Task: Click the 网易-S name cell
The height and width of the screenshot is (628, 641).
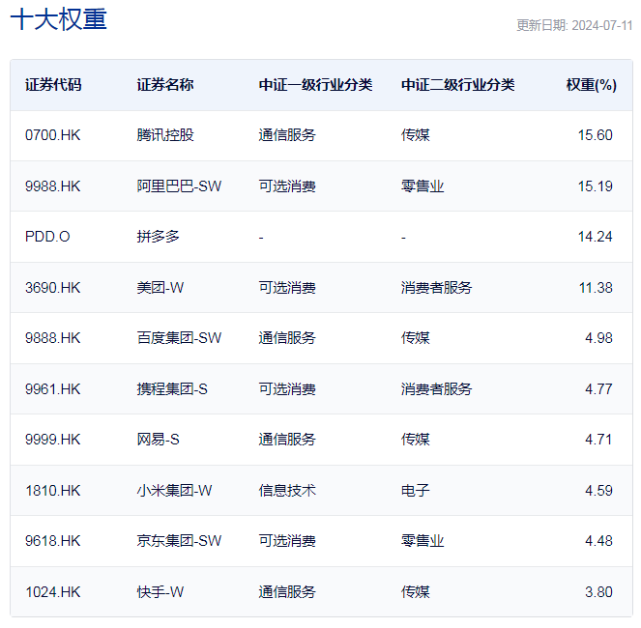Action: pyautogui.click(x=159, y=440)
